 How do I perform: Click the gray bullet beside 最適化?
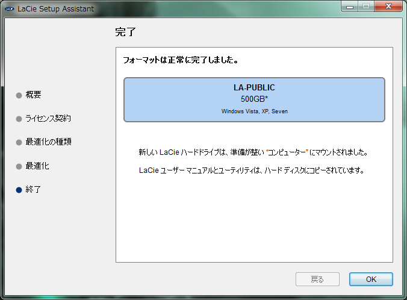tap(19, 166)
